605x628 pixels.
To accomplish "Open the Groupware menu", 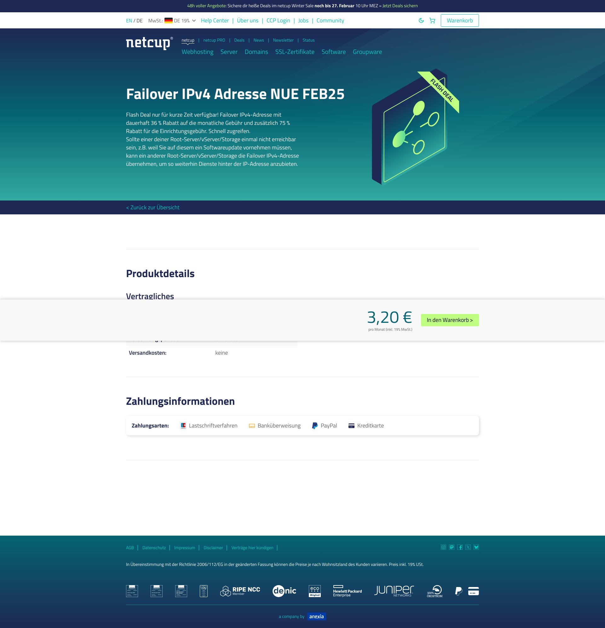I will coord(367,52).
